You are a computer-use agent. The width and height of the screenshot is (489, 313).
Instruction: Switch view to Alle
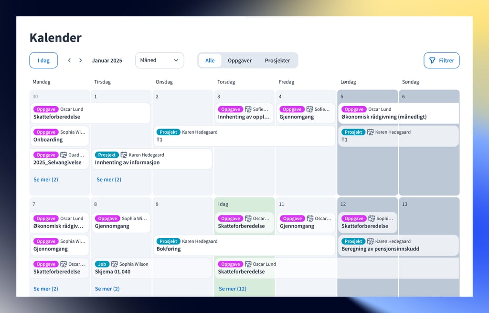pyautogui.click(x=210, y=60)
